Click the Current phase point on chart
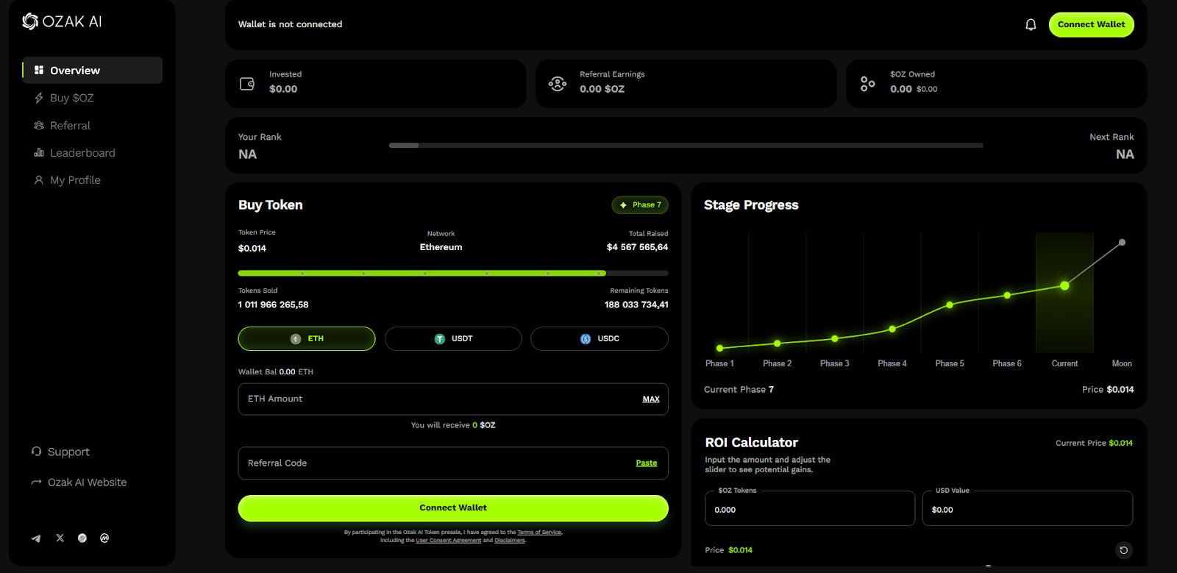 click(1064, 285)
